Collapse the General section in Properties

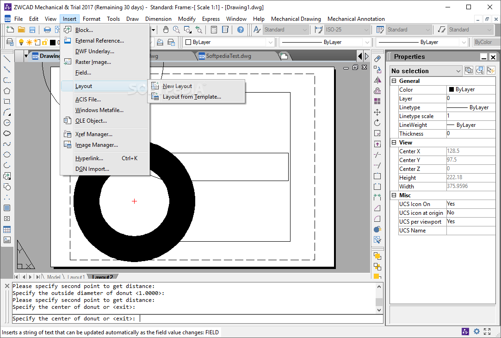coord(394,81)
